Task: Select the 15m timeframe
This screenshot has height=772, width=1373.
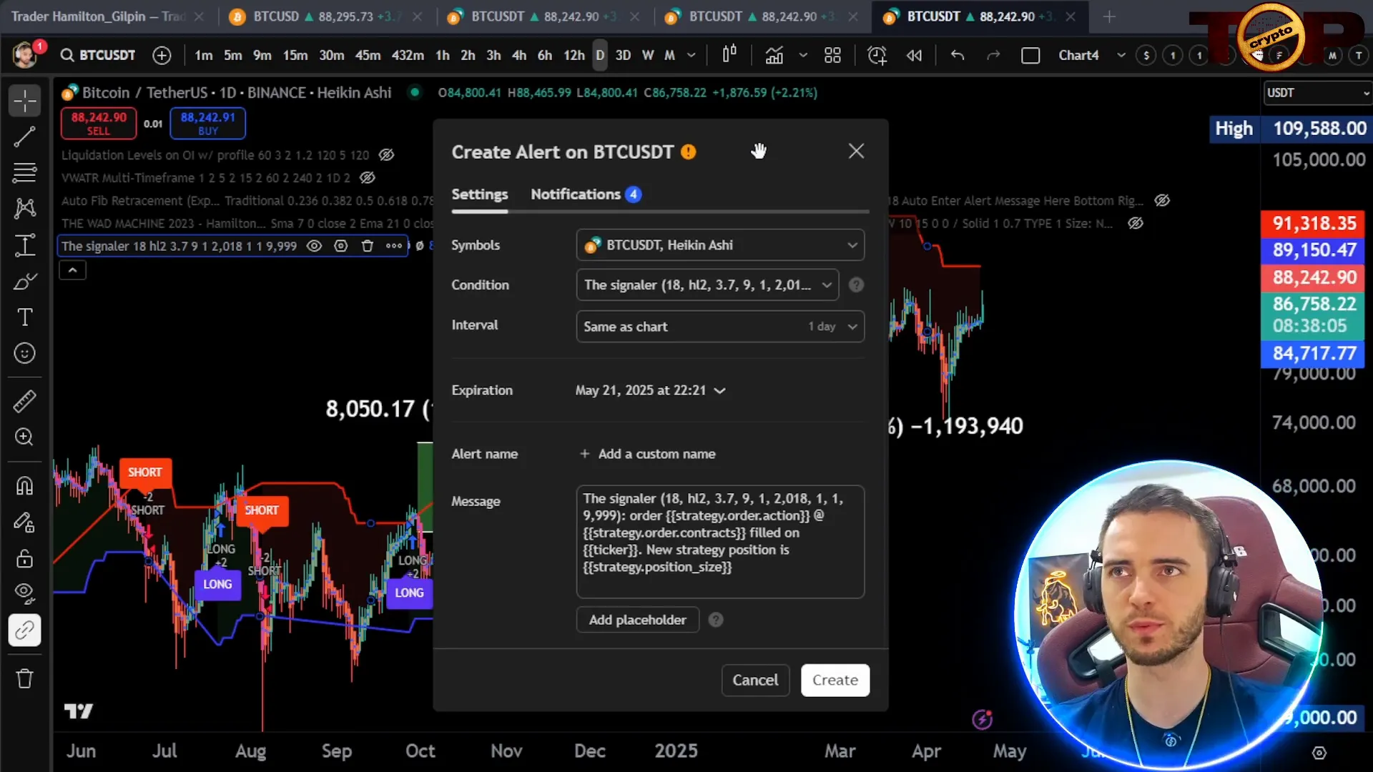Action: (295, 55)
